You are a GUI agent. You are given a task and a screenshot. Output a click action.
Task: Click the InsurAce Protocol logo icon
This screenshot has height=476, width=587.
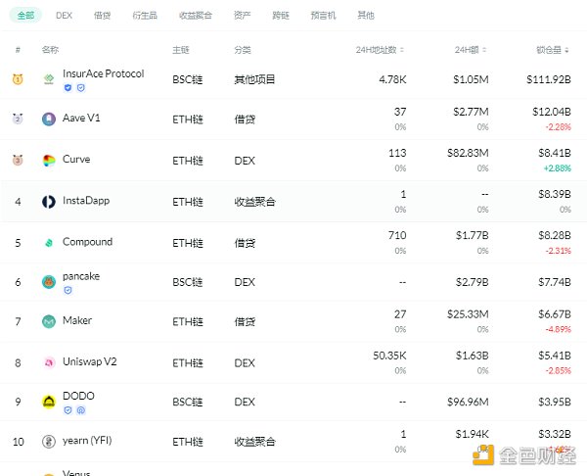49,79
